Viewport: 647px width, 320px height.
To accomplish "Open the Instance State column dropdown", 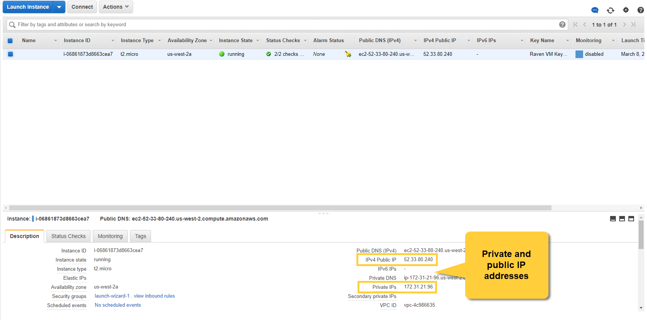I will pos(258,41).
